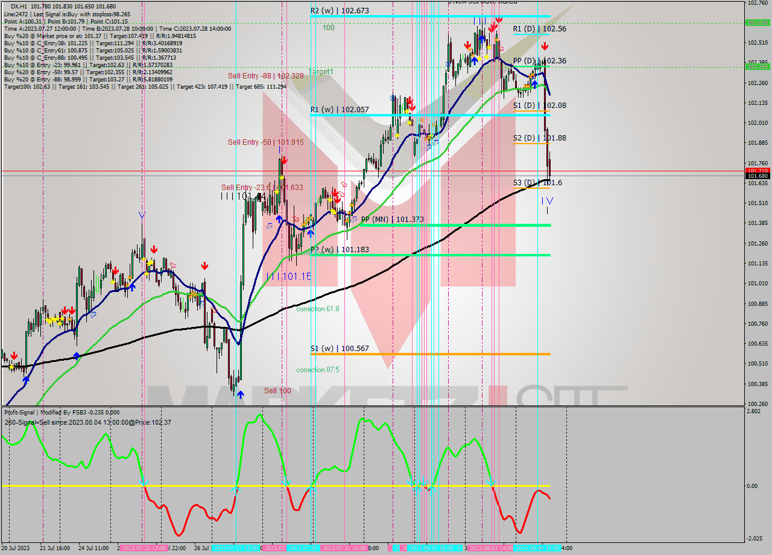This screenshot has height=555, width=772.
Task: Click the 2.802 indicator scale value
Action: point(755,411)
